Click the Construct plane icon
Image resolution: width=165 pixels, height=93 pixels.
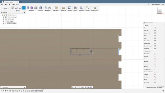click(56, 8)
